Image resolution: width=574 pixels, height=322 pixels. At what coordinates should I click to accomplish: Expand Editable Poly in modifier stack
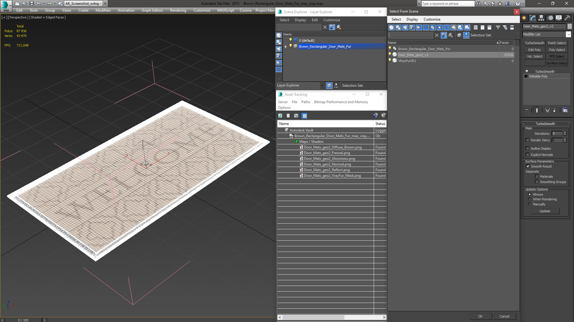pos(526,76)
